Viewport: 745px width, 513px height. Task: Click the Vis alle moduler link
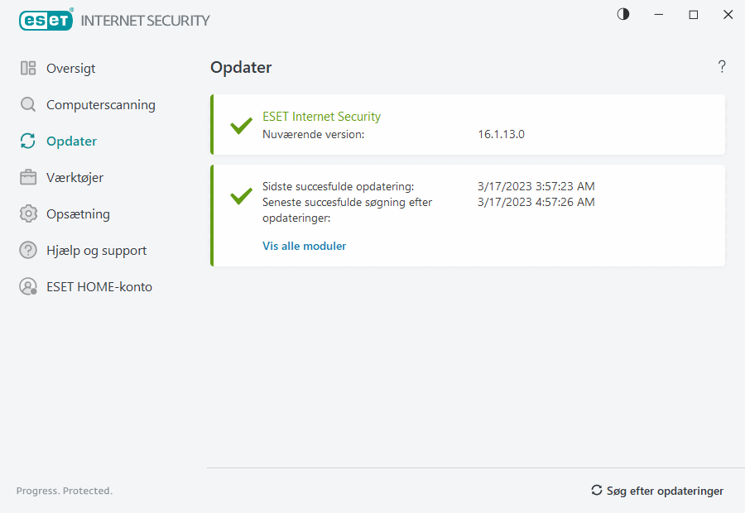click(x=304, y=246)
